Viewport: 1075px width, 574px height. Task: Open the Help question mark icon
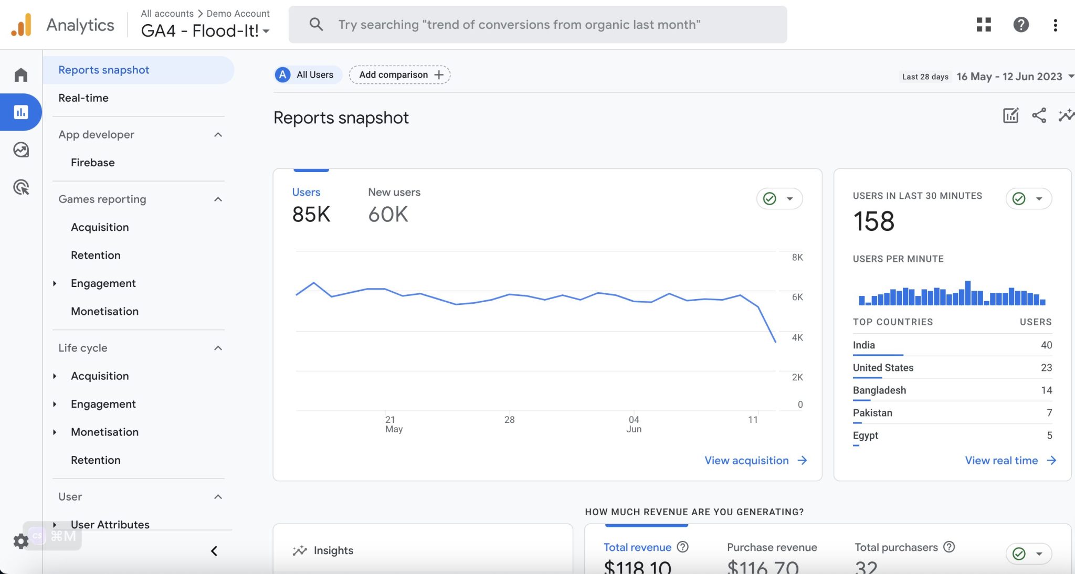1021,25
